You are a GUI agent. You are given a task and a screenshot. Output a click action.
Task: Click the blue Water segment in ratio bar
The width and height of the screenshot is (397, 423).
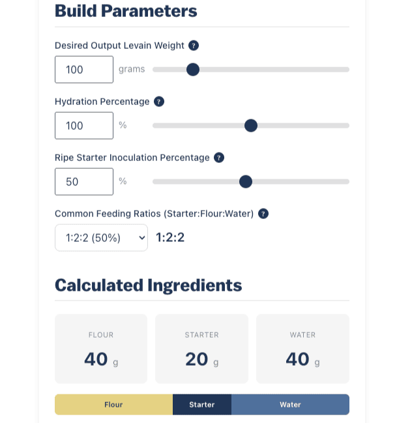tap(290, 405)
